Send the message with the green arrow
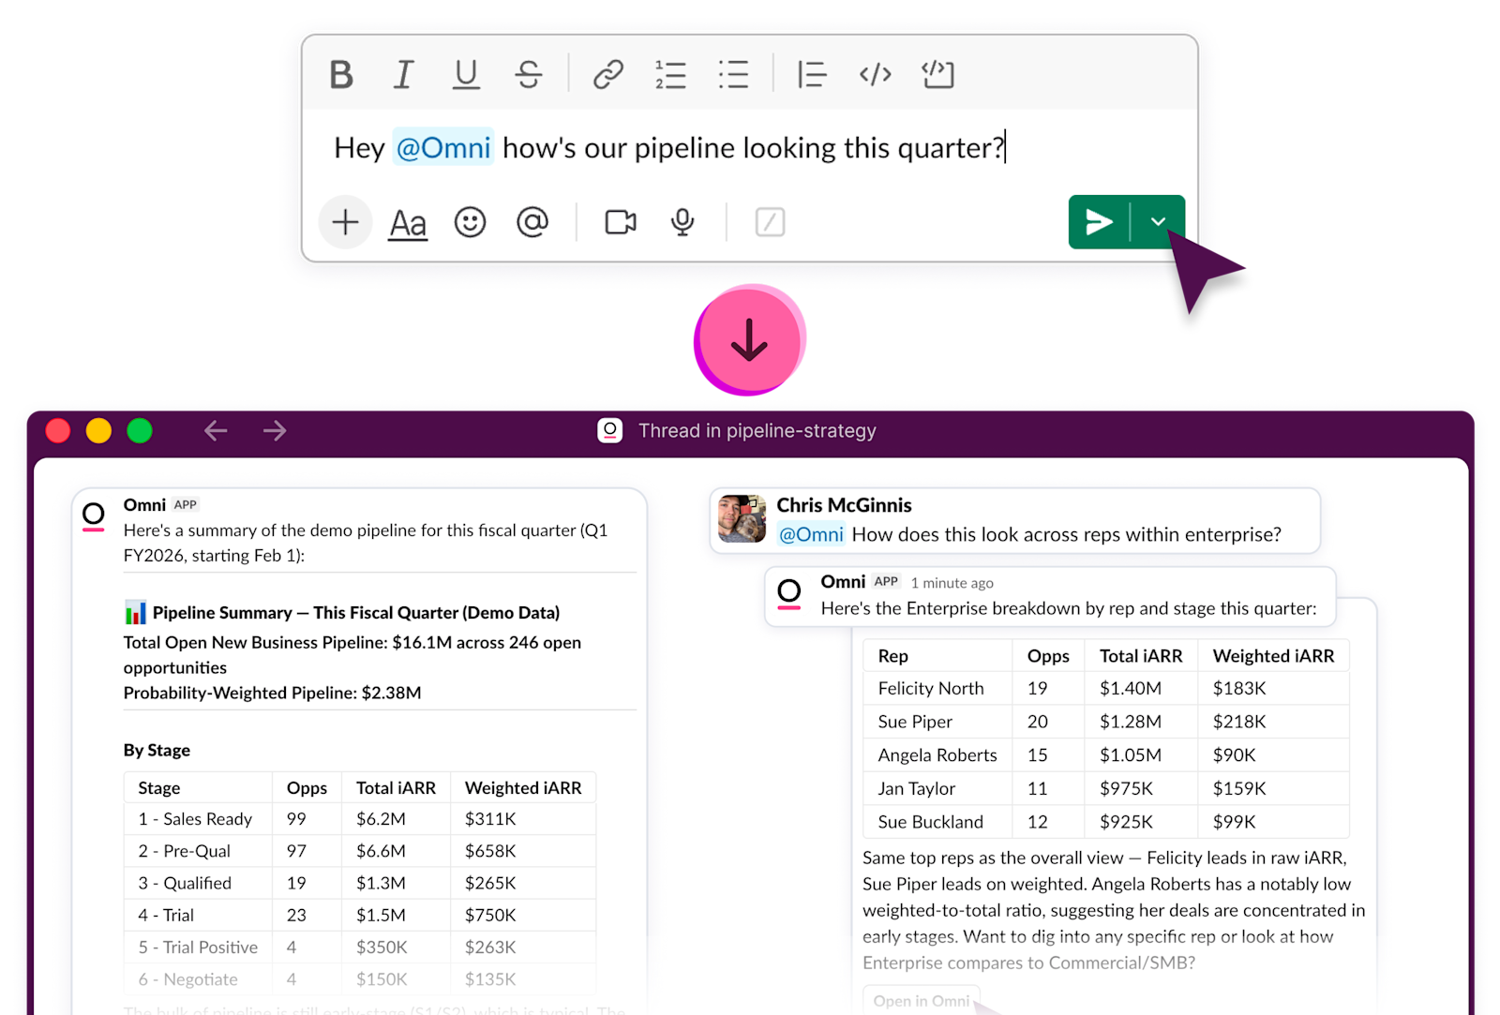1500x1015 pixels. coord(1099,222)
